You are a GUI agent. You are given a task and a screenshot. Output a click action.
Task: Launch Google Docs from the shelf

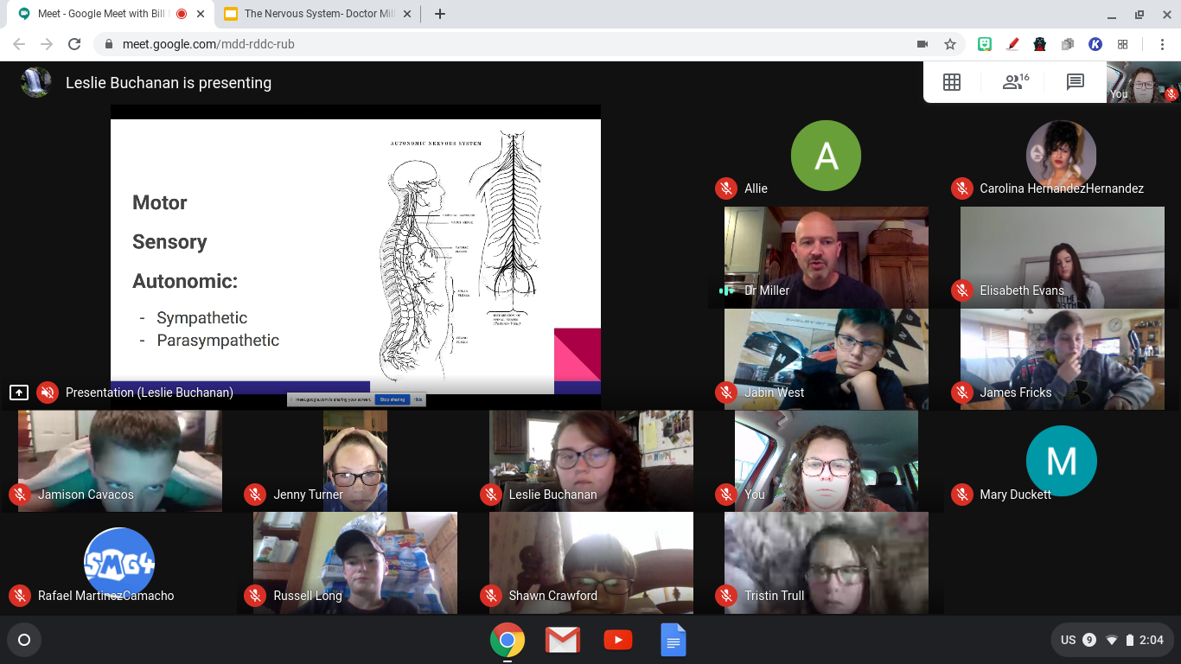(x=673, y=640)
